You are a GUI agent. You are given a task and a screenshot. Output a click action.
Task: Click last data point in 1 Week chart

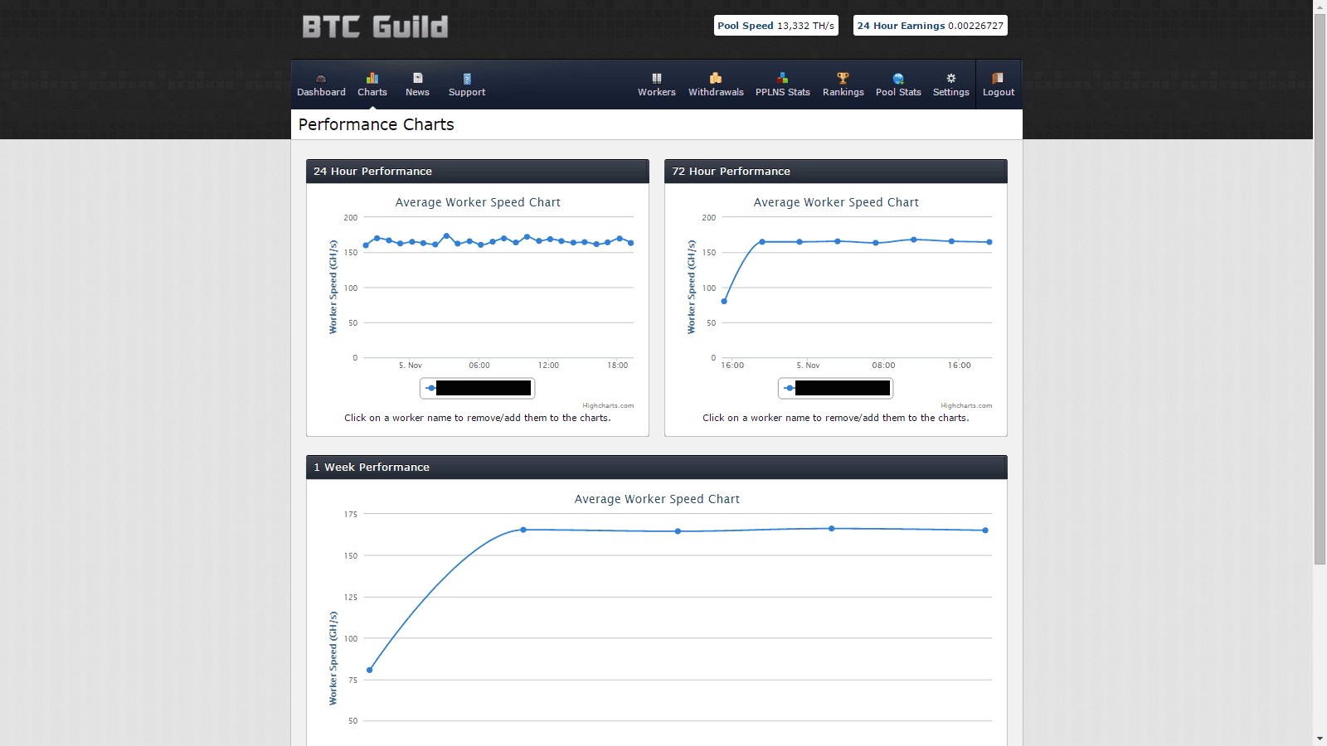[x=985, y=530]
